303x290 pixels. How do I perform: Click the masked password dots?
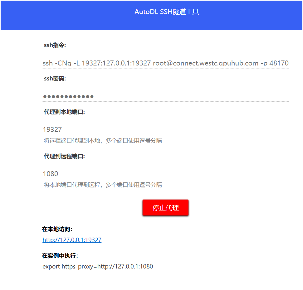click(x=68, y=97)
